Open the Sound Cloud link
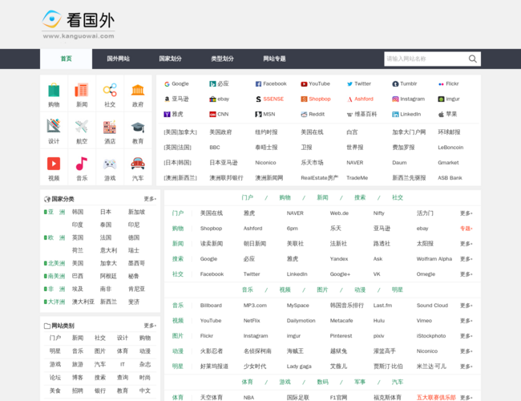Screen dimensions: 521x401 [432, 306]
